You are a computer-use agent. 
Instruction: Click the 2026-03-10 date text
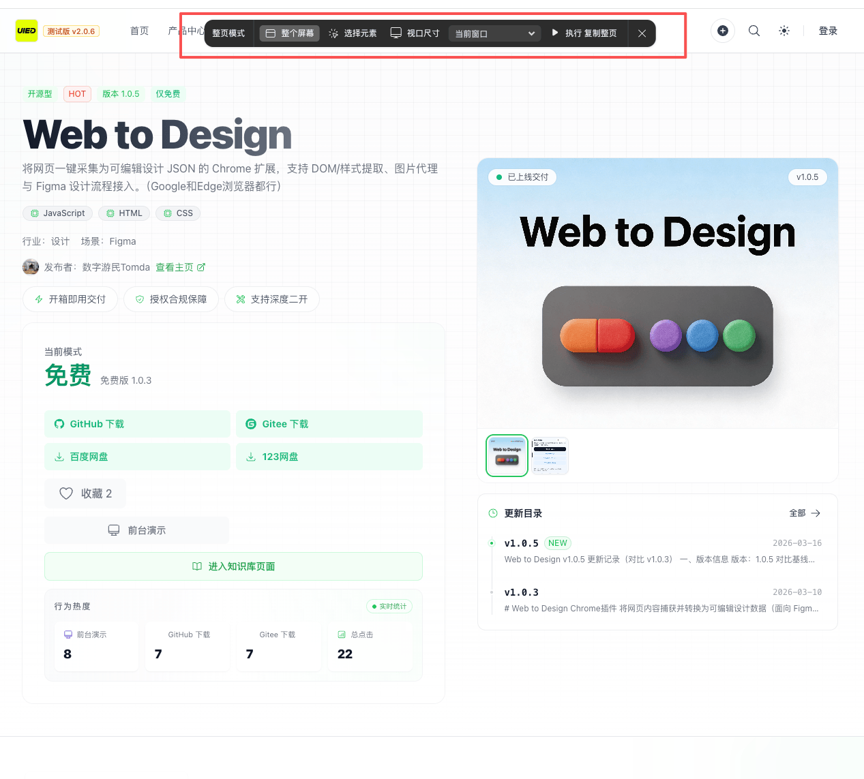797,592
